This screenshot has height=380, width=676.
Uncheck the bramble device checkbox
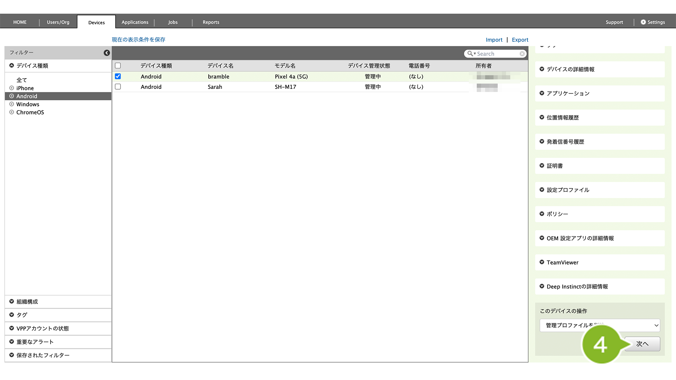(118, 76)
